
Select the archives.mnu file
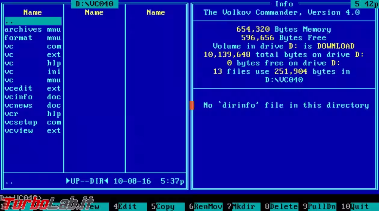(x=33, y=30)
